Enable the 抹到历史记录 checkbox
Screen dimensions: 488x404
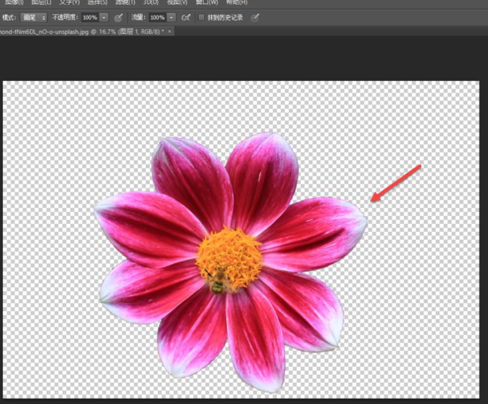click(x=201, y=18)
